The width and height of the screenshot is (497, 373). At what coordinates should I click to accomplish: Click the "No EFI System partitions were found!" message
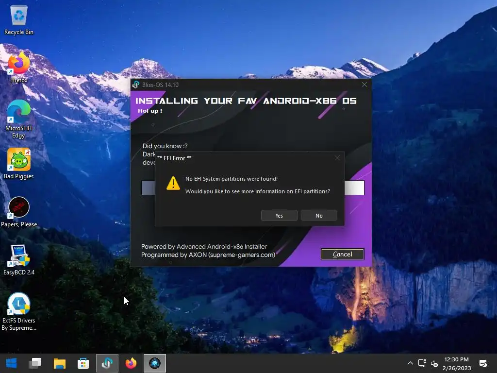(x=232, y=179)
